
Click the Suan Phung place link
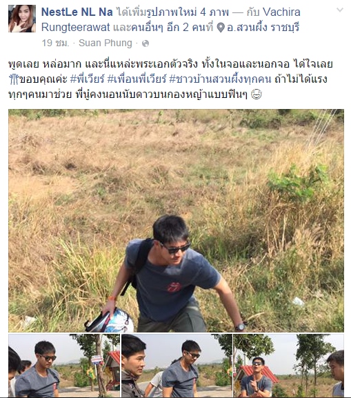(106, 43)
